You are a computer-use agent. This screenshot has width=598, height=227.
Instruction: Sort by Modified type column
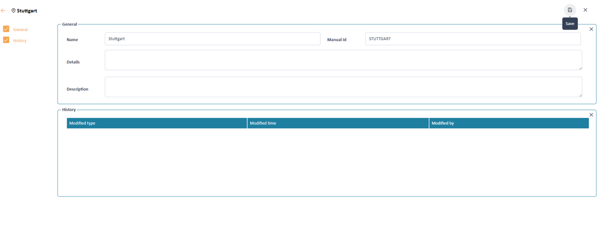[157, 123]
